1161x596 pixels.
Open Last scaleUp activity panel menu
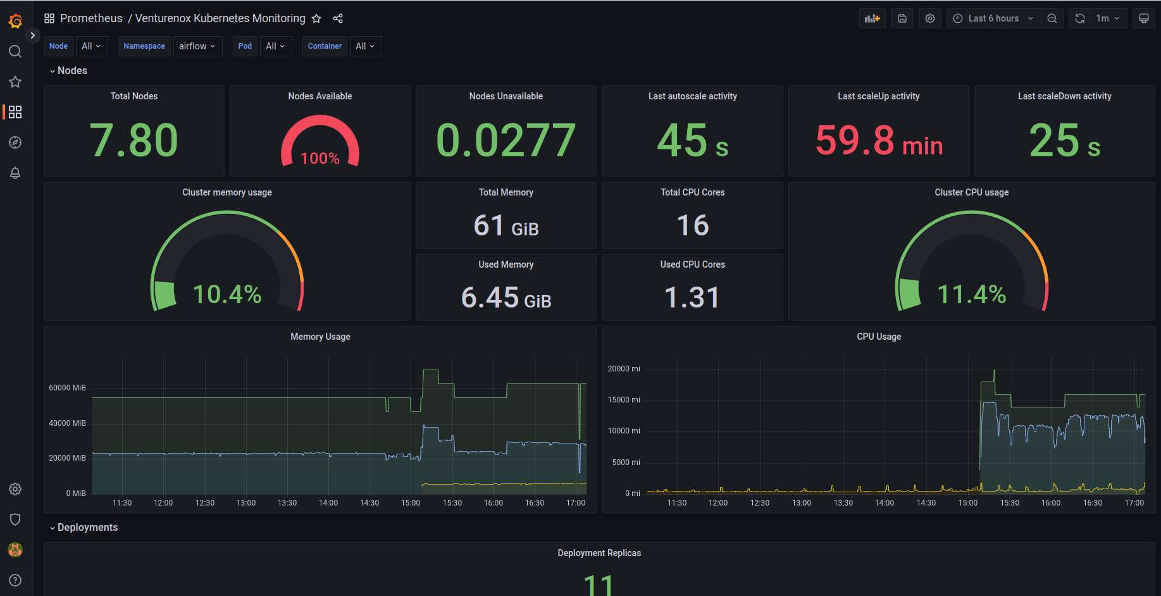pyautogui.click(x=879, y=96)
